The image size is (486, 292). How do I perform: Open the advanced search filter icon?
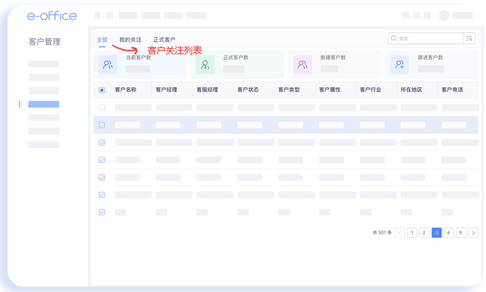click(469, 38)
